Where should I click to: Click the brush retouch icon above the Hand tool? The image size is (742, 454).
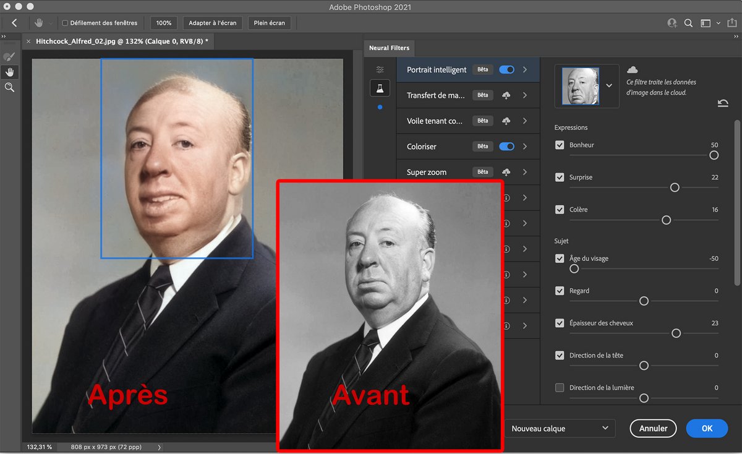[9, 56]
